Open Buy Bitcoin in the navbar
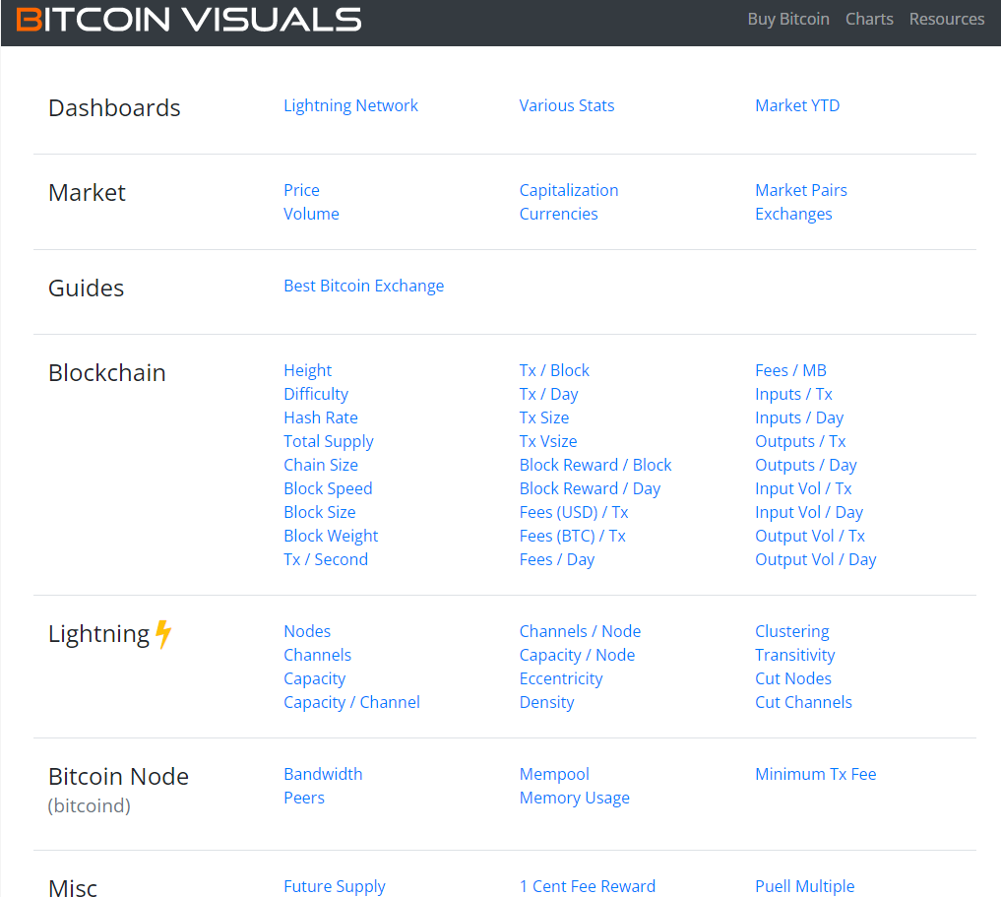 788,19
